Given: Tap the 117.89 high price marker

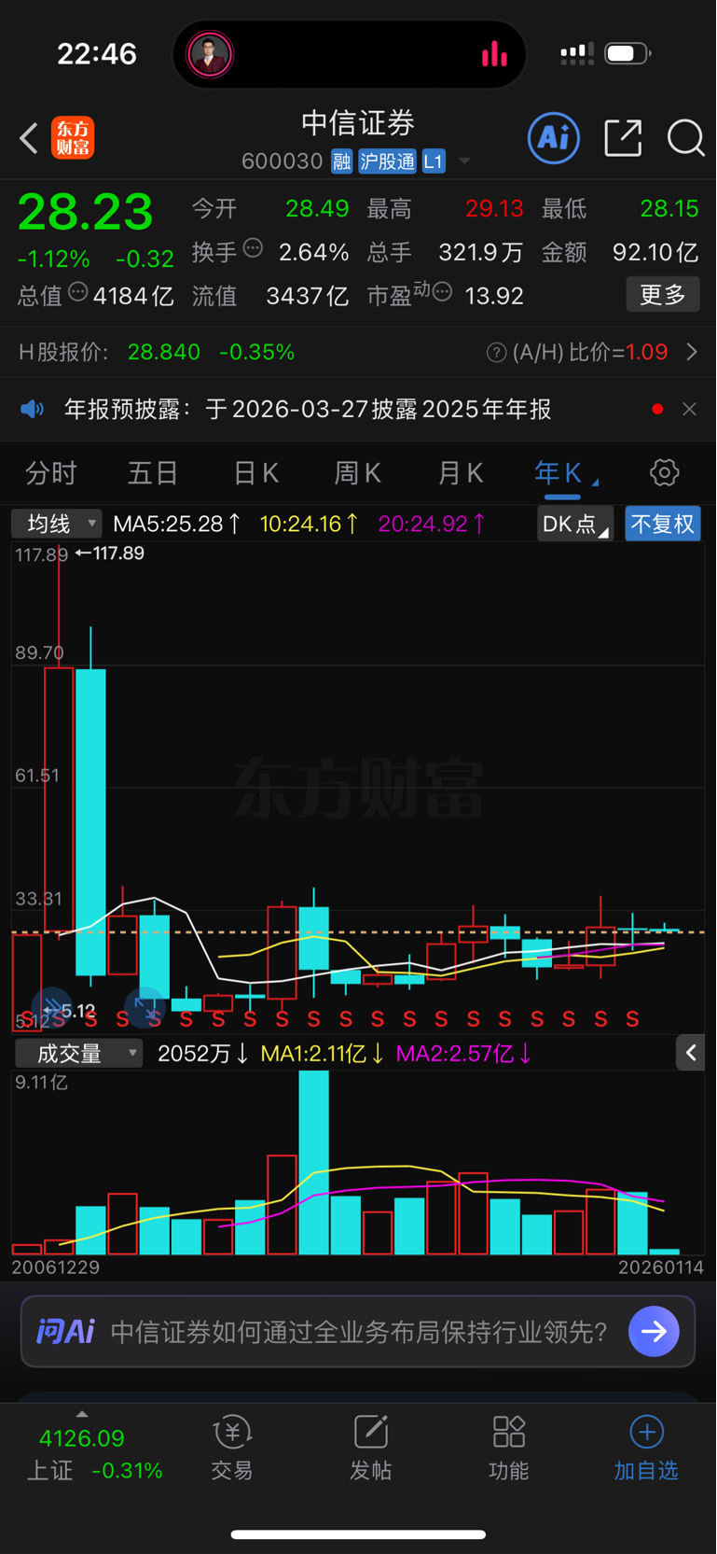Looking at the screenshot, I should [110, 553].
